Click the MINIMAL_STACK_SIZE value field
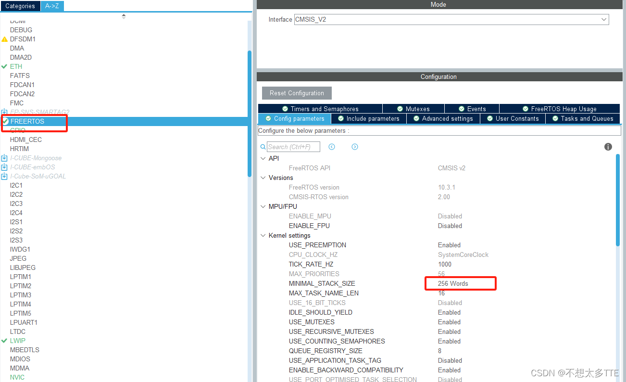The width and height of the screenshot is (626, 382). [460, 283]
